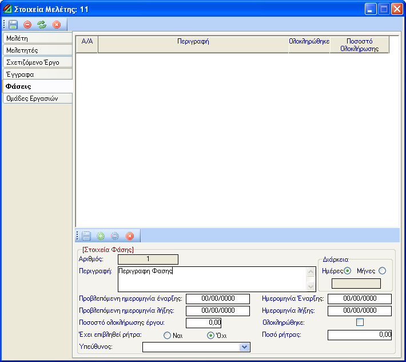
Task: Click the Αριθμός field showing 1
Action: [x=148, y=259]
